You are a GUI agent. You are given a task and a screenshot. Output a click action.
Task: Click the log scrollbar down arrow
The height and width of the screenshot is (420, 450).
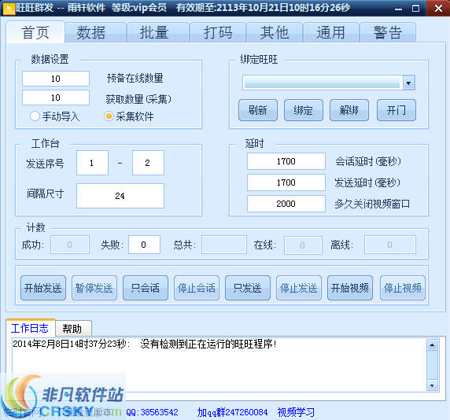(432, 385)
